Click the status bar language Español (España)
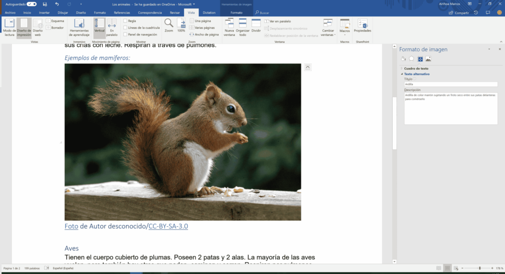Screen dimensions: 505x274 (x=63, y=268)
